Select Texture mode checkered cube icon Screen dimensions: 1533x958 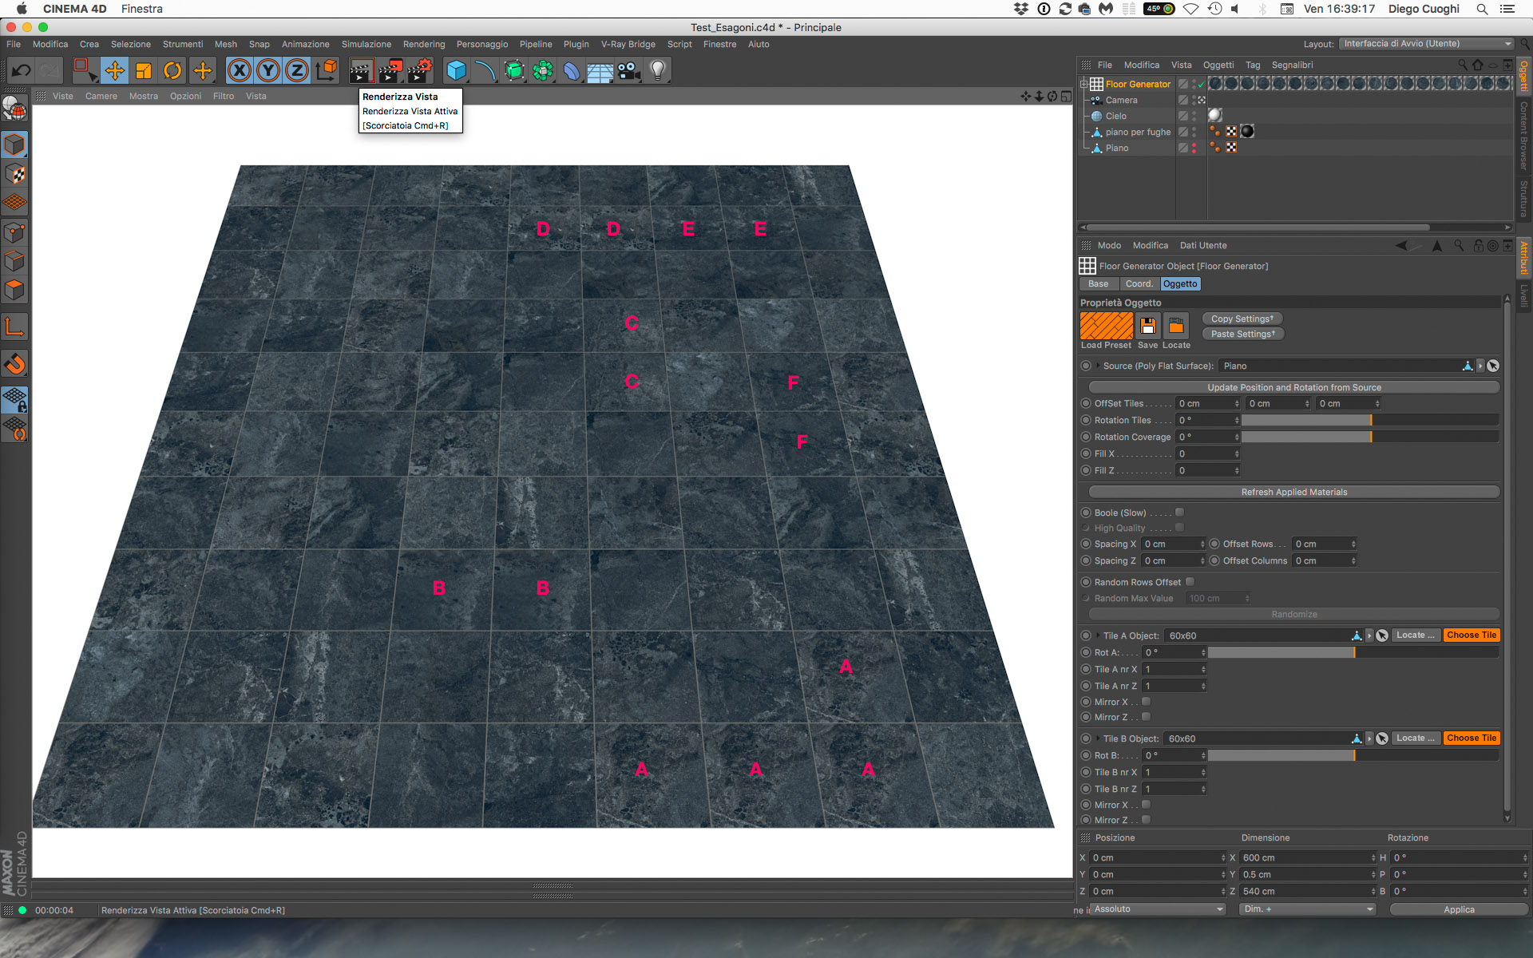[x=14, y=174]
